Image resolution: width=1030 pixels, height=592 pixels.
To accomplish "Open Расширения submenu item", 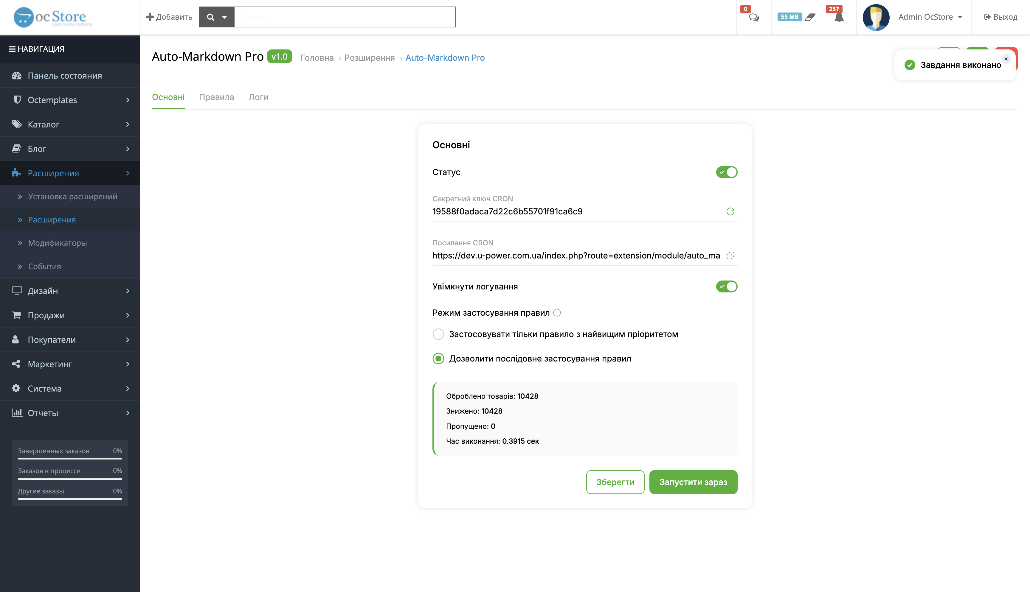I will click(x=70, y=219).
